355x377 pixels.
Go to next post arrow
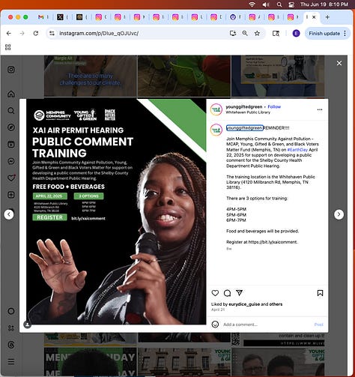[x=339, y=214]
